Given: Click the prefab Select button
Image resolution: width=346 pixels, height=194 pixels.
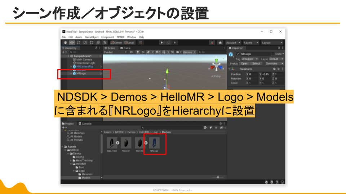Looking at the screenshot, I should click(x=256, y=64).
